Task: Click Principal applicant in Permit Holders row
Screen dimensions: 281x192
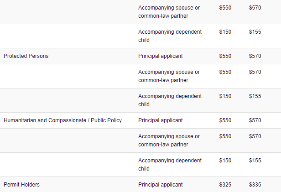Action: (161, 185)
